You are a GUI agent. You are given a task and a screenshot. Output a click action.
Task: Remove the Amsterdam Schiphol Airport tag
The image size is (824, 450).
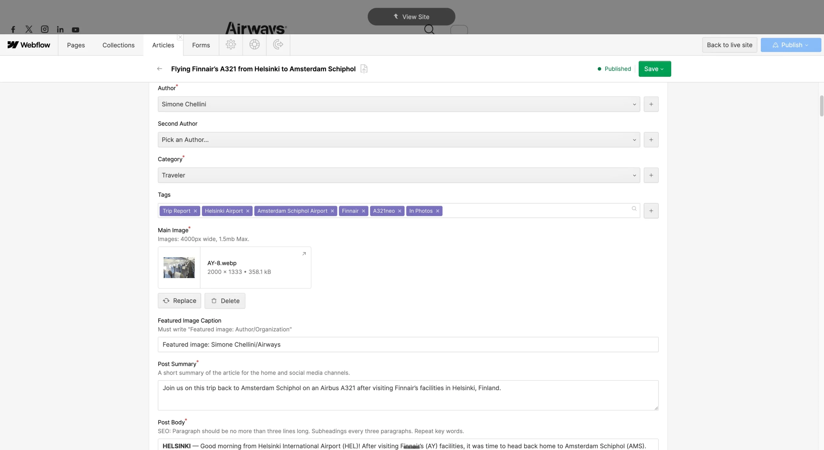[x=332, y=211]
